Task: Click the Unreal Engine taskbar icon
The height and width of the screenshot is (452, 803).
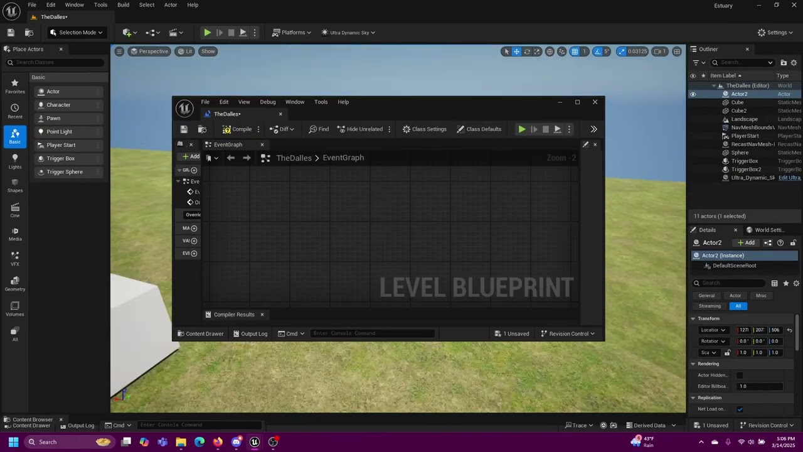Action: coord(255,442)
